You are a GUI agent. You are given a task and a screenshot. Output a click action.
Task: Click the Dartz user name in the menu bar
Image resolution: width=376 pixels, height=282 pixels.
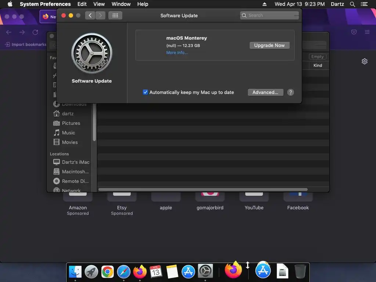(x=337, y=4)
